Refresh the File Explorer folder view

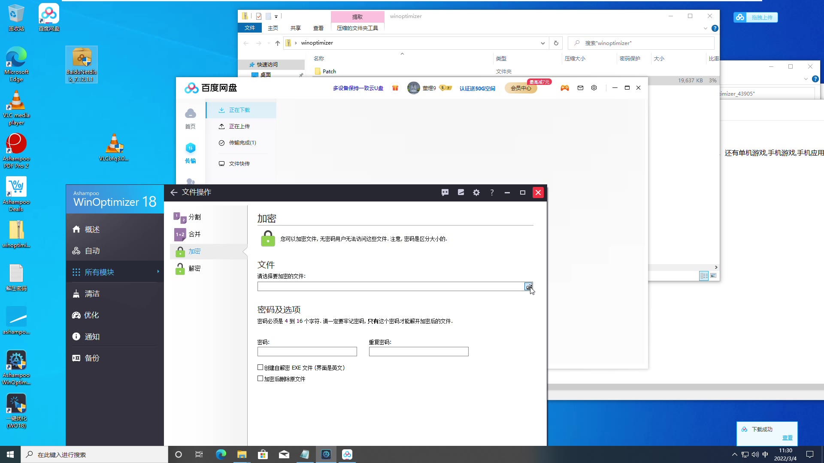click(556, 43)
